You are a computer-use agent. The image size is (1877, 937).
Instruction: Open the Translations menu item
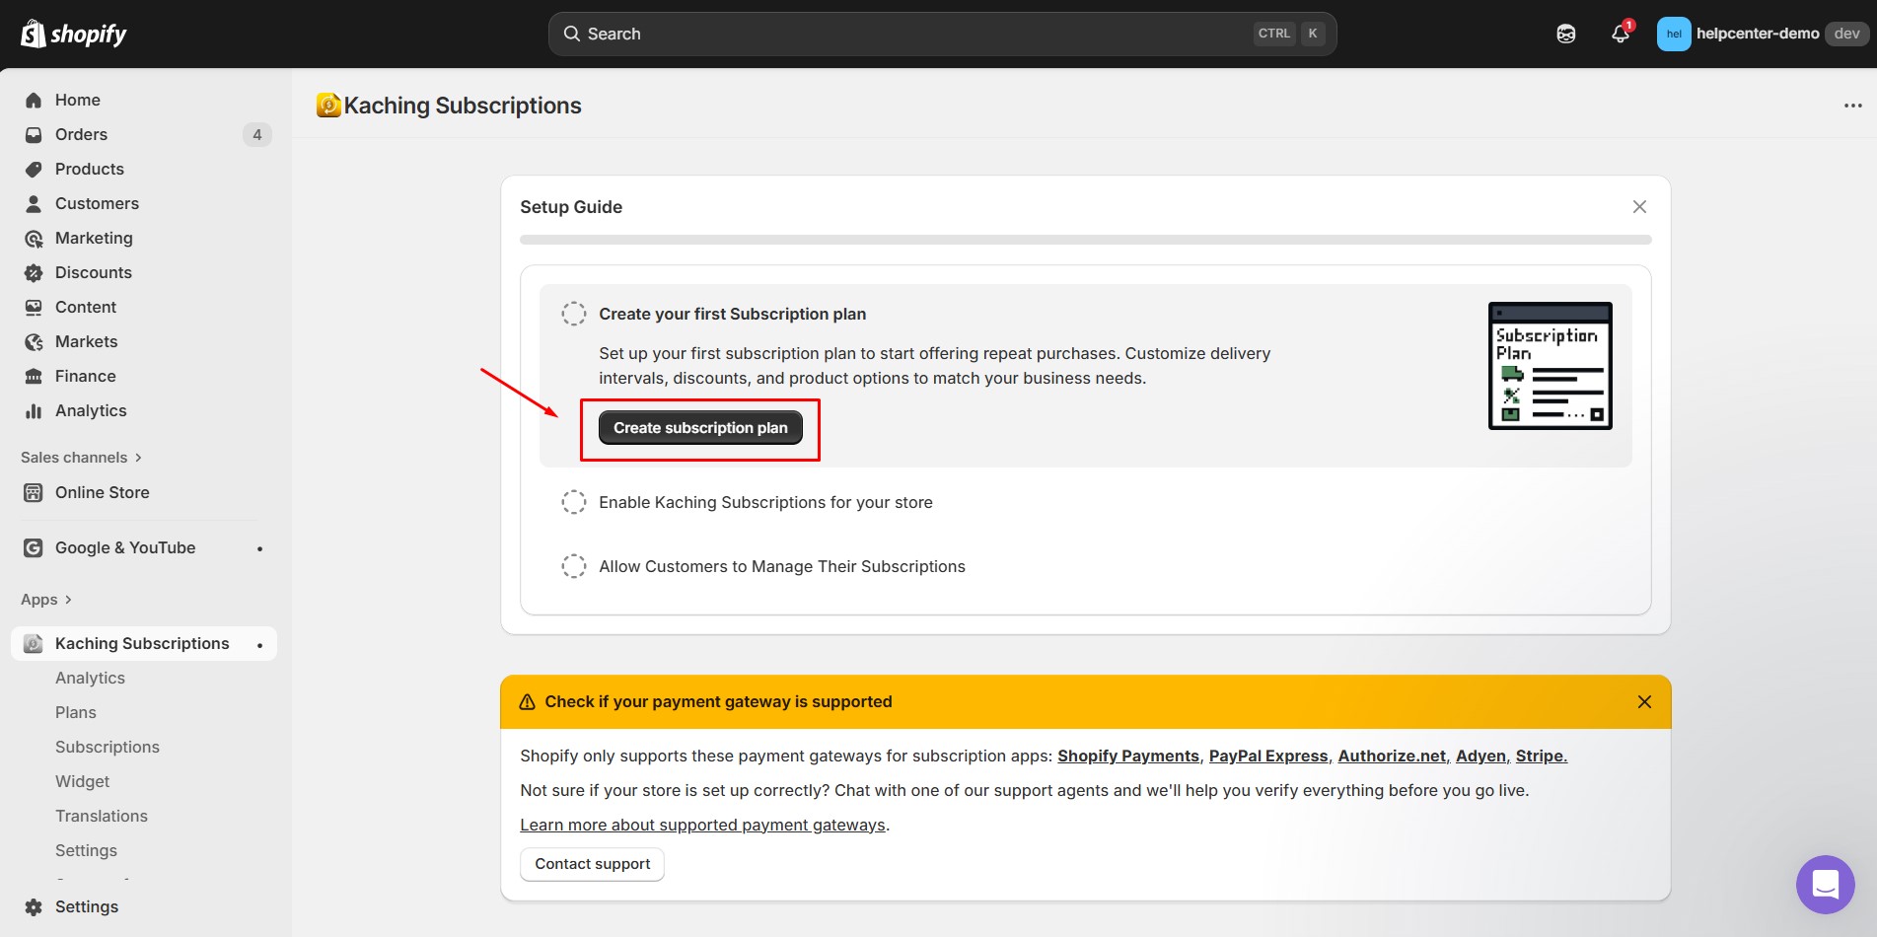102,816
